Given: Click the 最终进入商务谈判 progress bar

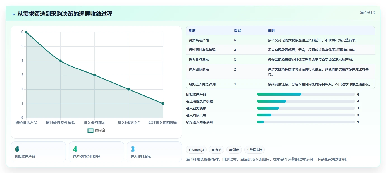Looking at the screenshot, I should [x=306, y=122].
